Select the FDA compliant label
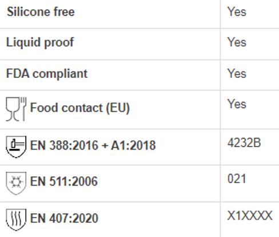The height and width of the screenshot is (237, 279). click(47, 74)
